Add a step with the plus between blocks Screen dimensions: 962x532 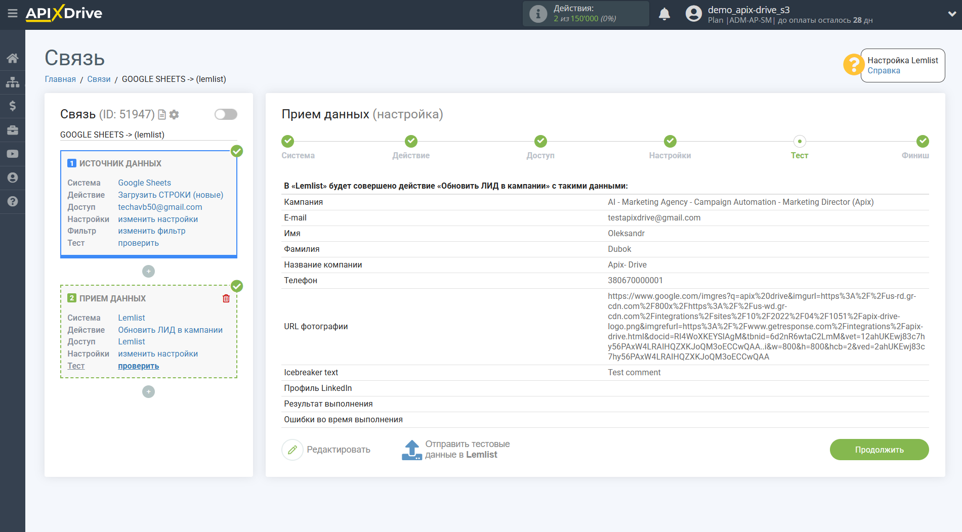(148, 272)
